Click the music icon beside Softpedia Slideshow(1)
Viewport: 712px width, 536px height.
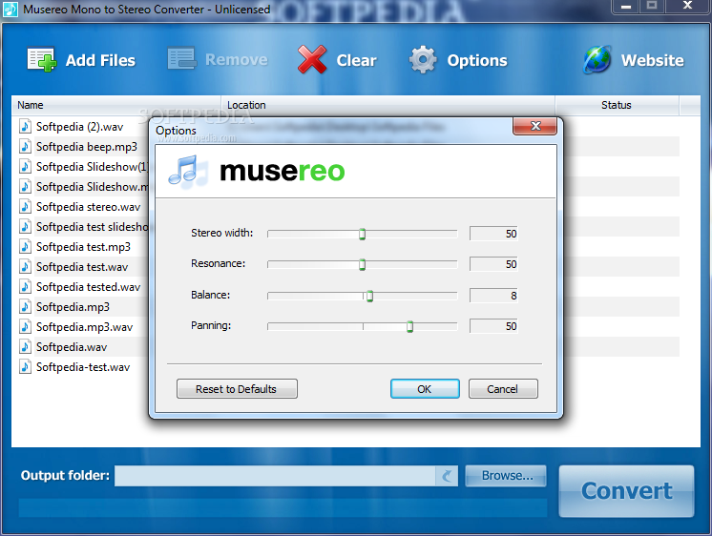[x=26, y=166]
